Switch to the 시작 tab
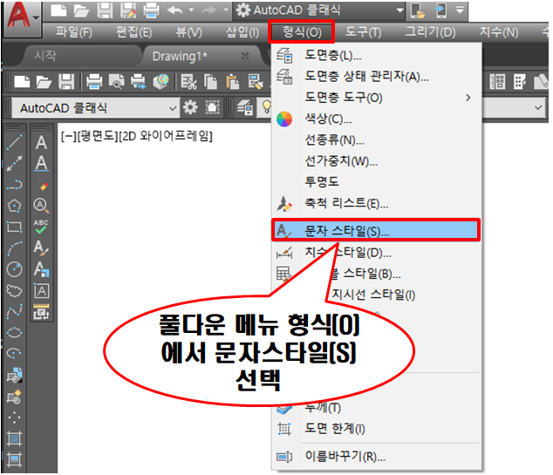The height and width of the screenshot is (475, 553). pos(45,56)
